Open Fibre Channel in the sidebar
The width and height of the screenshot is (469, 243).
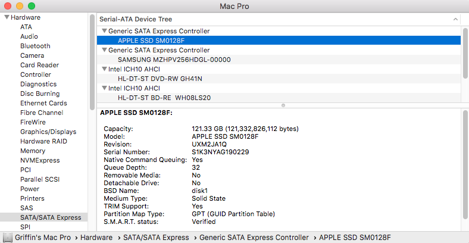[x=42, y=113]
